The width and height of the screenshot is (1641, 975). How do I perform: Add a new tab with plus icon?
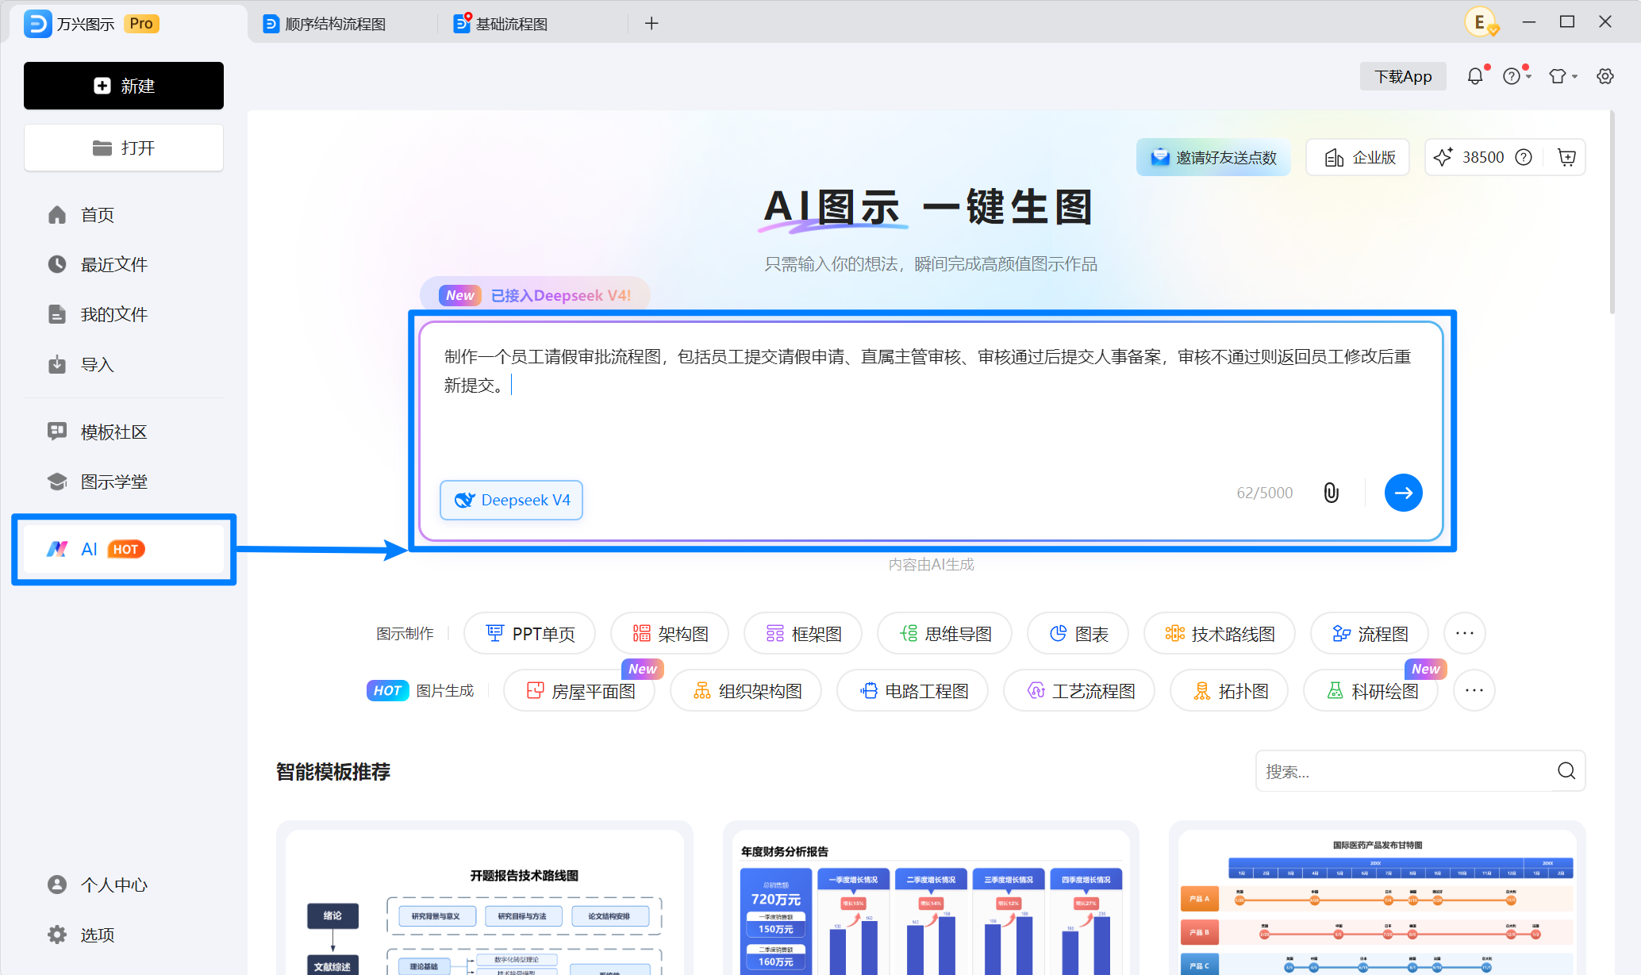[651, 24]
